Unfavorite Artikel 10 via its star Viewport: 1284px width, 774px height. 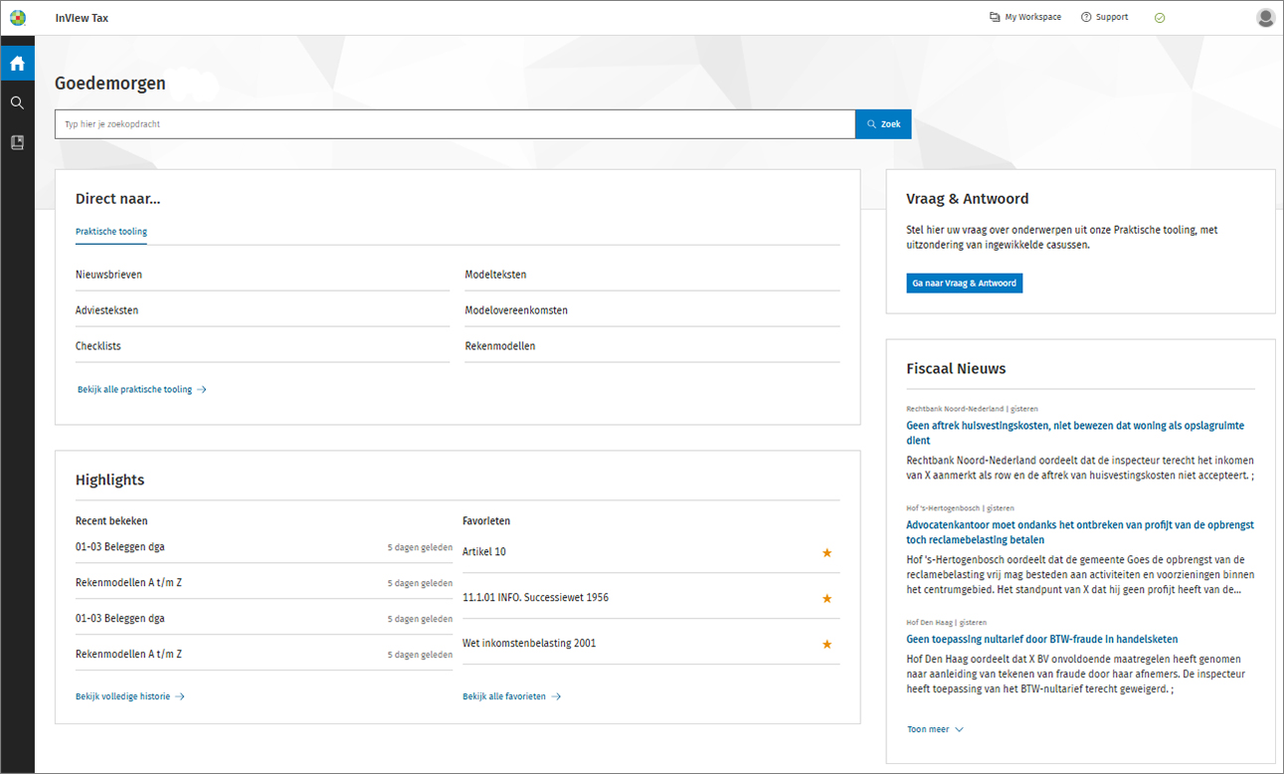click(826, 553)
